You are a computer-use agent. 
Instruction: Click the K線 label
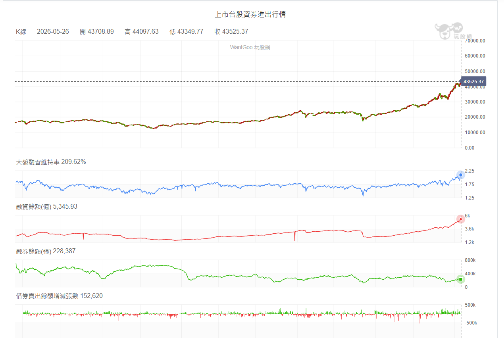(x=21, y=32)
